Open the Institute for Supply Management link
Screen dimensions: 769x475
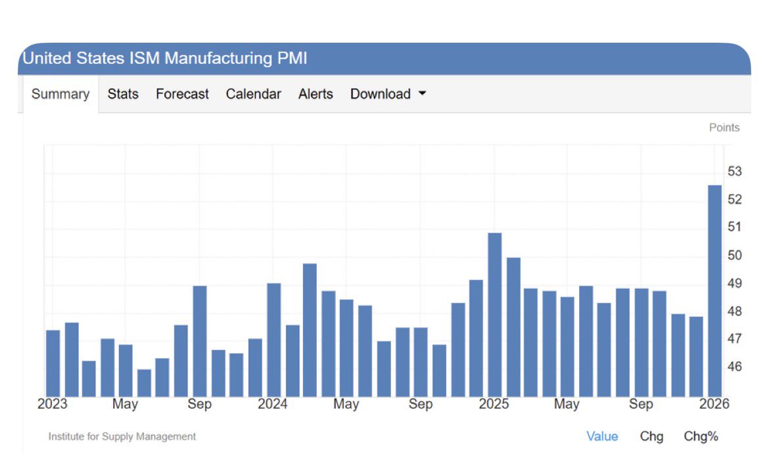point(122,436)
